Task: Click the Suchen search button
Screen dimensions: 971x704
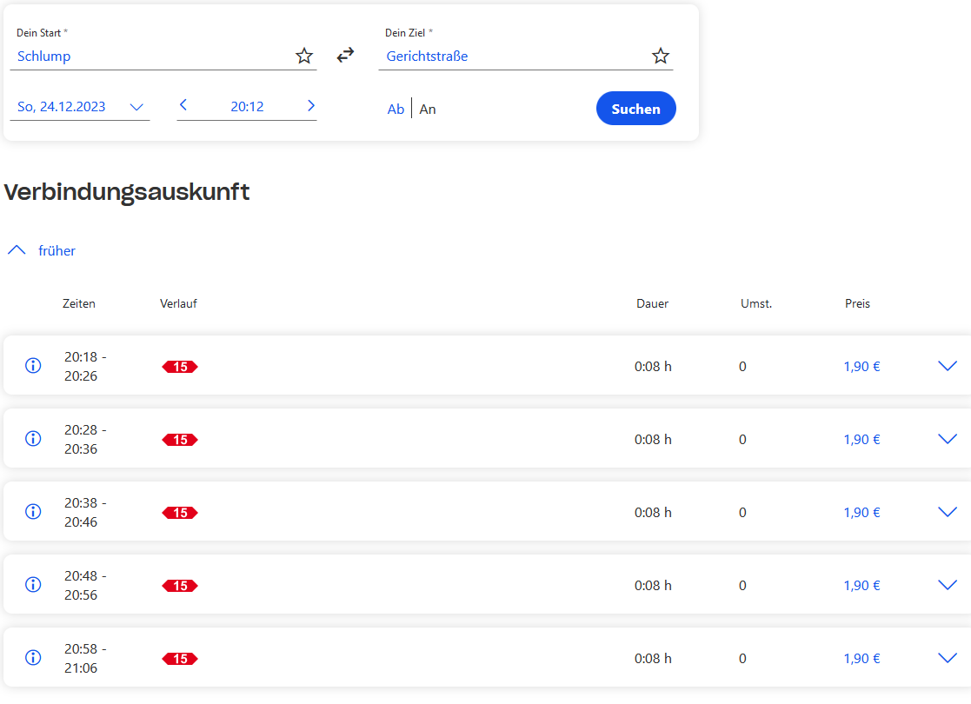Action: pos(636,109)
